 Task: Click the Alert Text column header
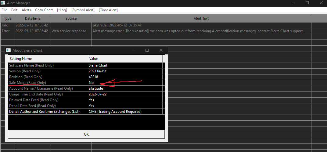[201, 19]
